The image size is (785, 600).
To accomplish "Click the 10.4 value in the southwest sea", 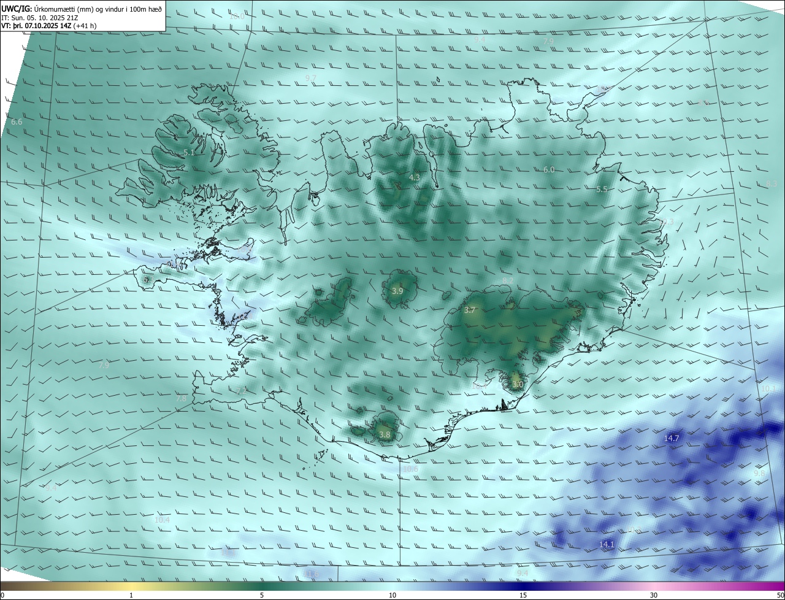I will coord(162,520).
